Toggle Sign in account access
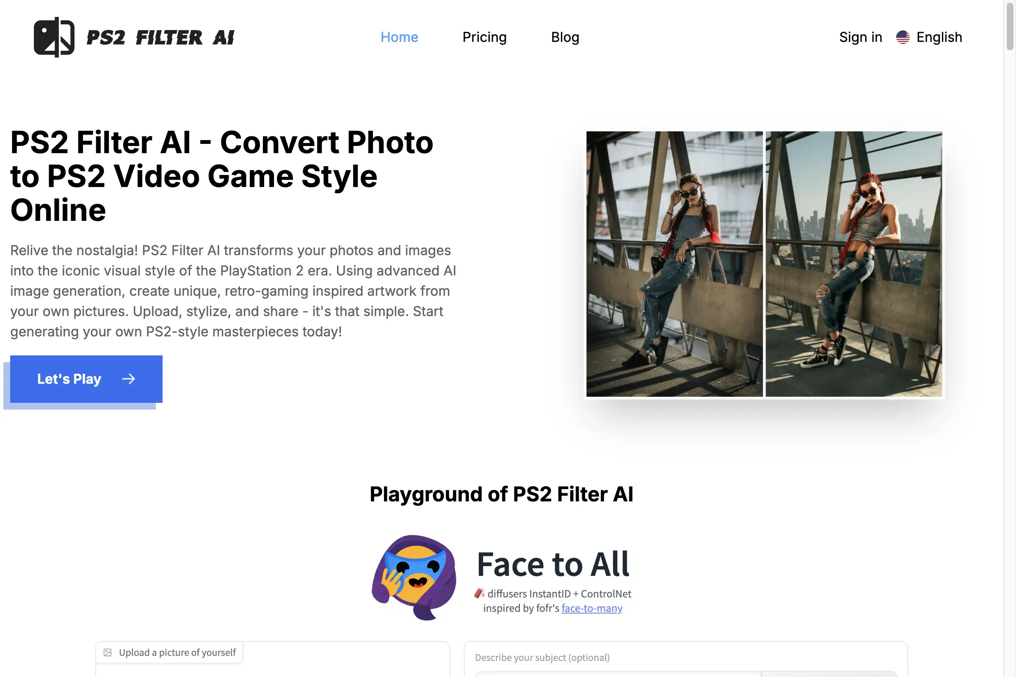1016x677 pixels. 860,36
